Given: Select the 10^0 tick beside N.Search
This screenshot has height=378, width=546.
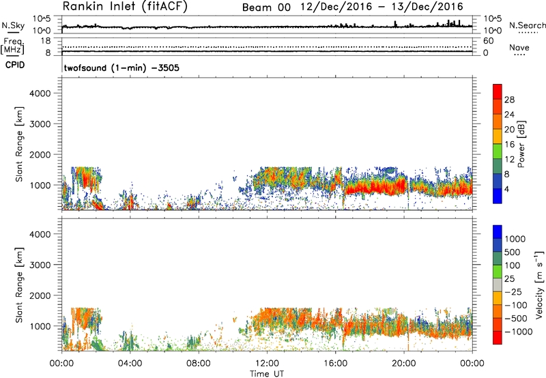Looking at the screenshot, I should (492, 31).
